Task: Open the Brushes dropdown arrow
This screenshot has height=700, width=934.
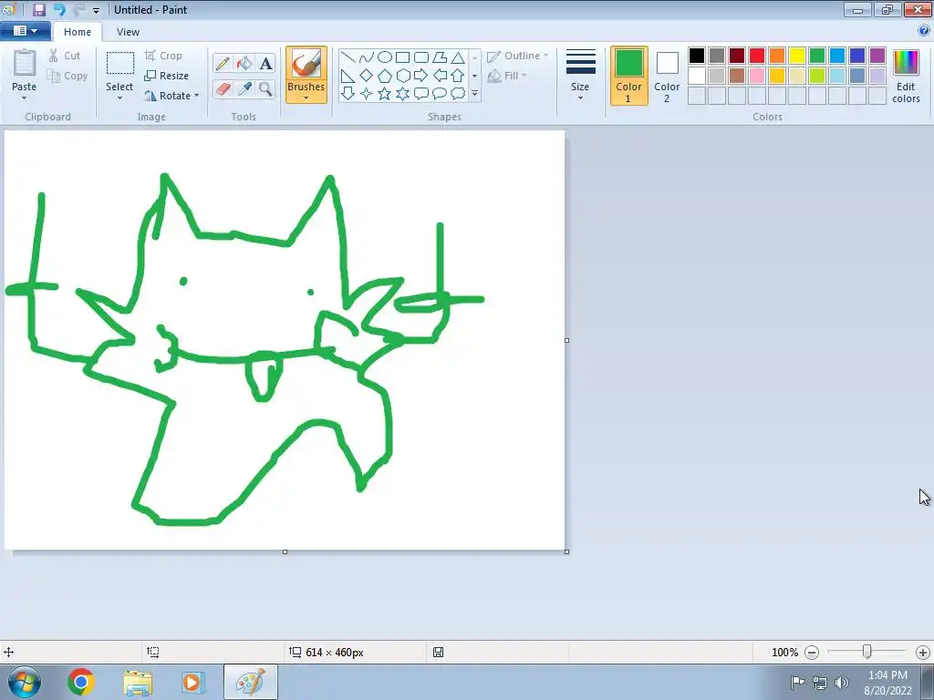Action: pos(306,98)
